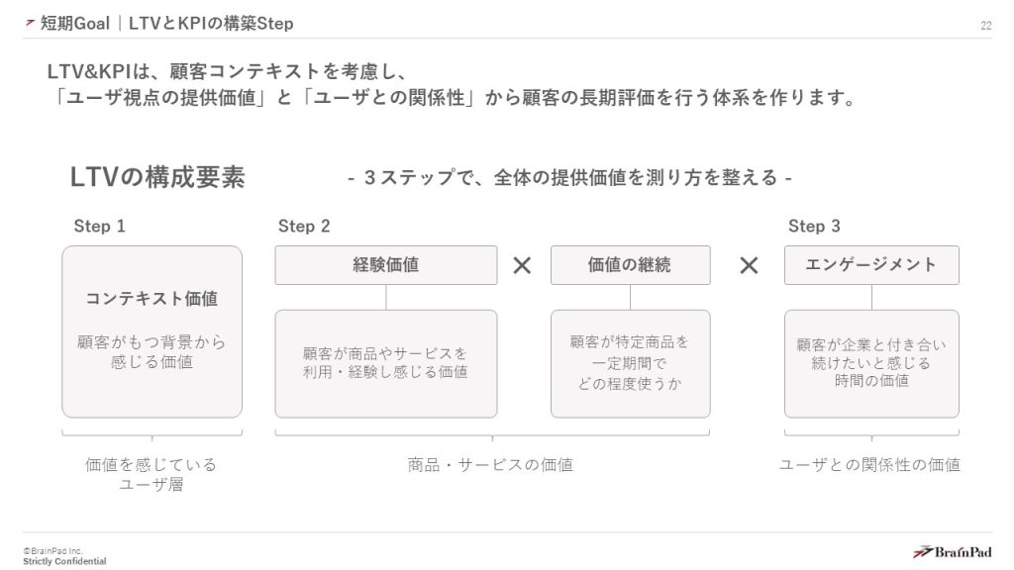Click the ユーザとの関係性の価値 caption
Image resolution: width=1014 pixels, height=570 pixels.
click(x=869, y=464)
